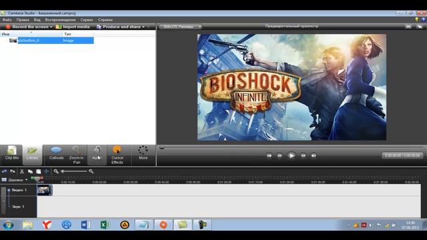Viewport: 427px width, 240px height.
Task: Open the Воспроизведение menu
Action: tap(61, 20)
